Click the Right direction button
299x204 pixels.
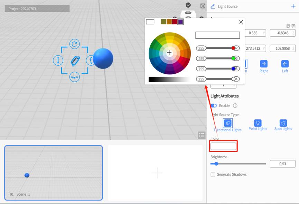263,64
